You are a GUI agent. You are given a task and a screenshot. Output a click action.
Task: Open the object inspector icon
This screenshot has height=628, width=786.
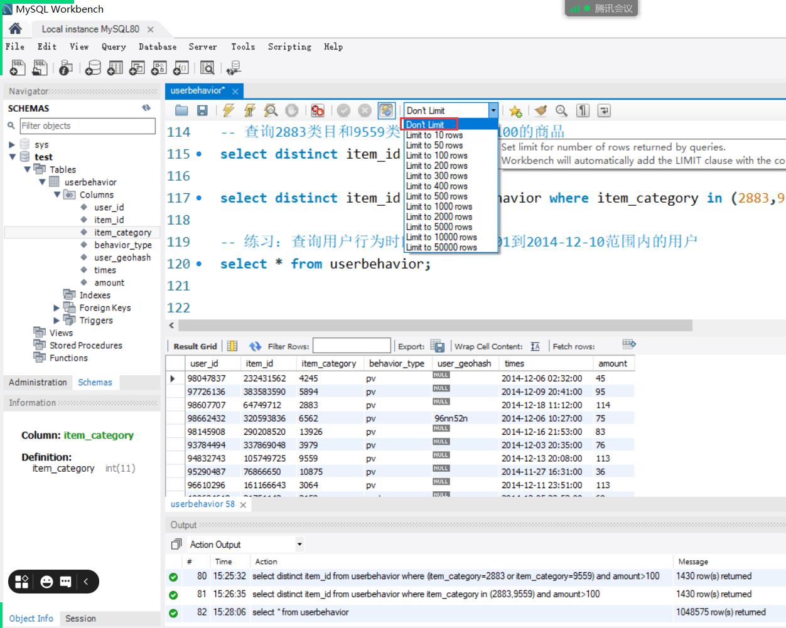pyautogui.click(x=66, y=68)
